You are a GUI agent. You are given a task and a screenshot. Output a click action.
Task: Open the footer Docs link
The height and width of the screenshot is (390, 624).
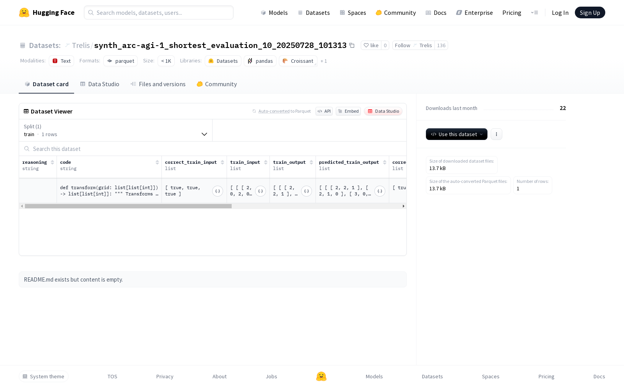599,376
